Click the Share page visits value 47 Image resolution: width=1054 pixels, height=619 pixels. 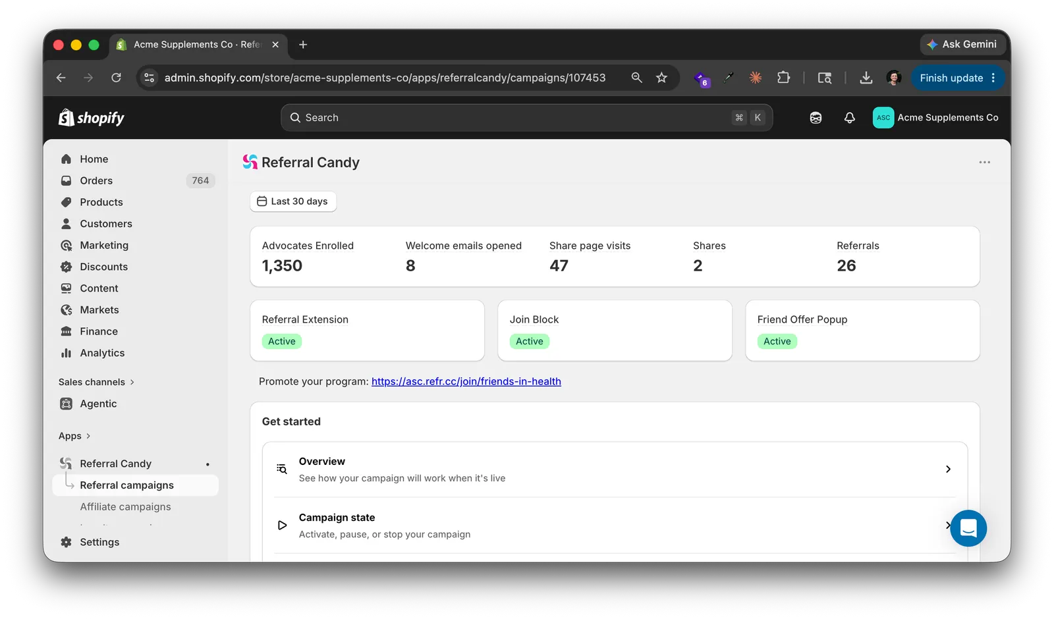559,266
